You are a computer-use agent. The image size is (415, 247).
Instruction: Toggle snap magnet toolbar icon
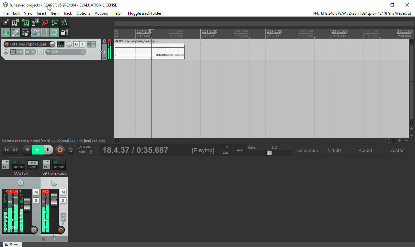(55, 32)
